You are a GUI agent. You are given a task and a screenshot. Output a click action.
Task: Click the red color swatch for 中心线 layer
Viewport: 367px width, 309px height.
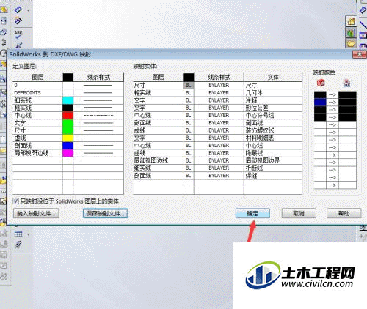[68, 116]
